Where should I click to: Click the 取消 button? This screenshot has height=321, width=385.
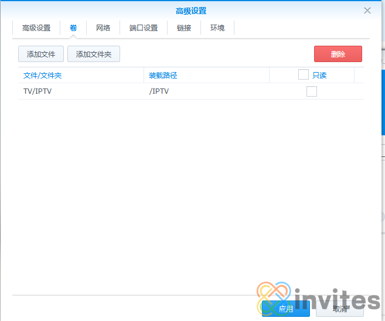[340, 309]
